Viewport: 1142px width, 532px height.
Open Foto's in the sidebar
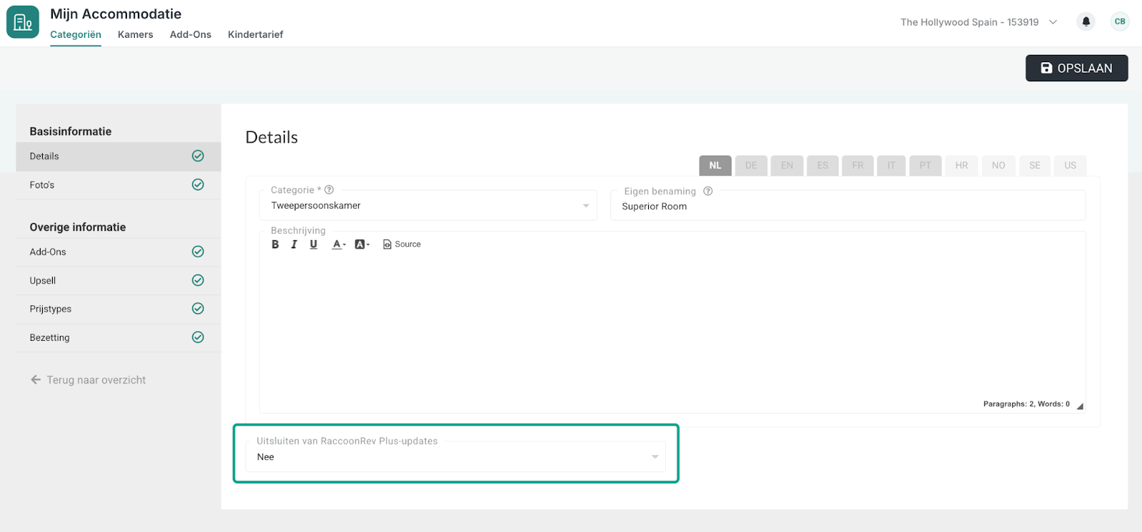pos(118,185)
